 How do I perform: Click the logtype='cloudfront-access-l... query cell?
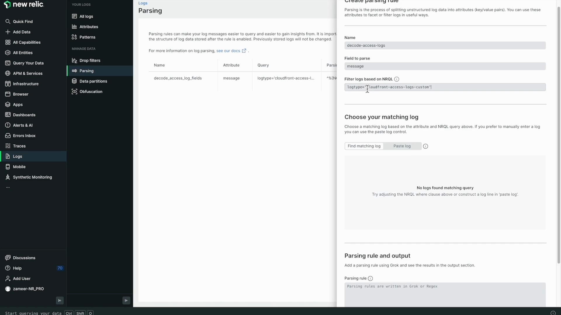[x=286, y=78]
